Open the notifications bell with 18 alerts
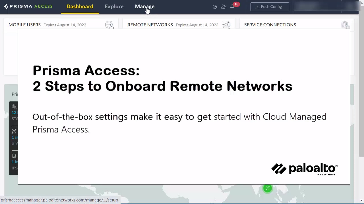 (232, 7)
